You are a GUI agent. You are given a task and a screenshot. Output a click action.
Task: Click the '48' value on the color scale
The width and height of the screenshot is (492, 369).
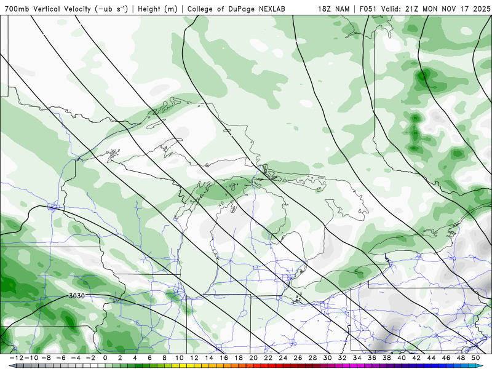coord(461,358)
